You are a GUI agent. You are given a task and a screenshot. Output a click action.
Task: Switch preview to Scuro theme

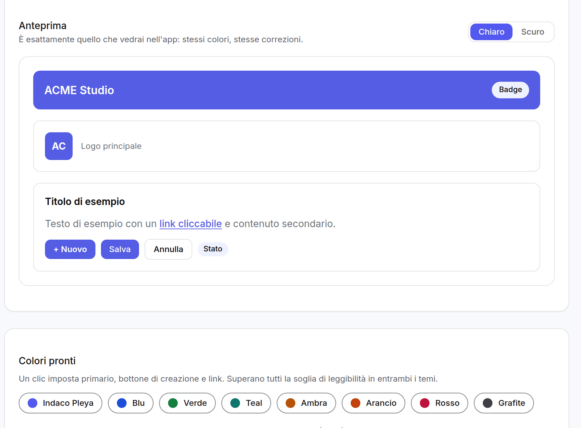533,32
